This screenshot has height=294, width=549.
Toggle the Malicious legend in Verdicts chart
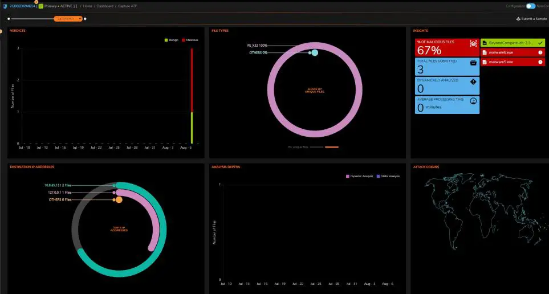(190, 40)
